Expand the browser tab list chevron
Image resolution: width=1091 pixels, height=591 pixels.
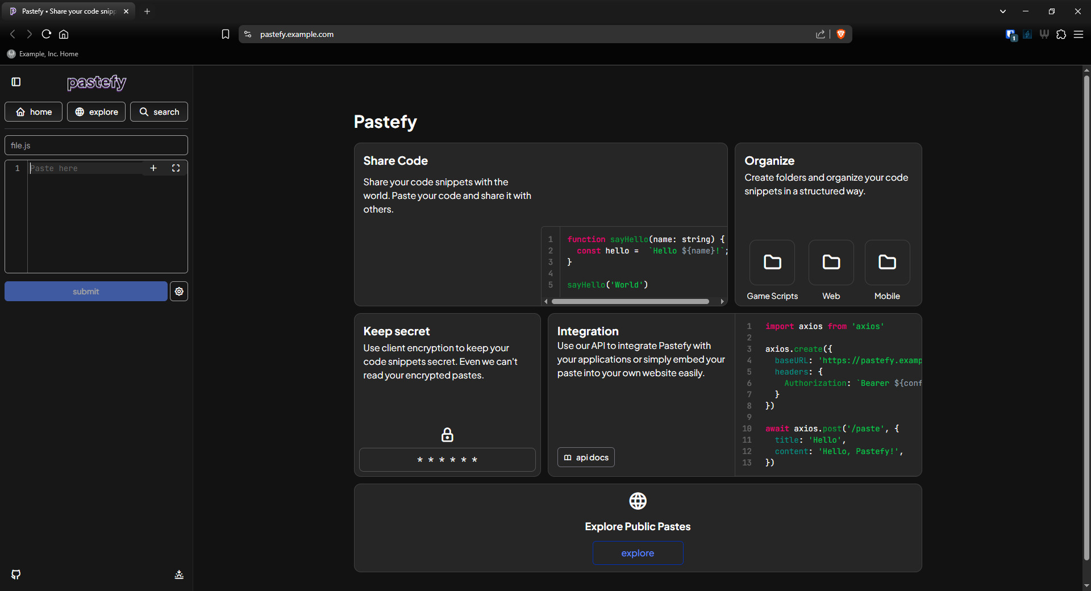(1003, 11)
